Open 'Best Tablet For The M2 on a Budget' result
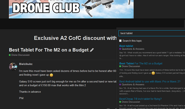The height and width of the screenshot is (109, 185). click(x=141, y=63)
